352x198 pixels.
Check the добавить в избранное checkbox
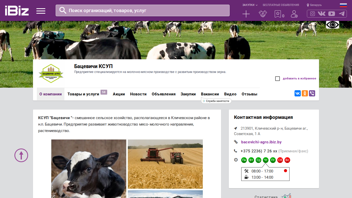click(278, 79)
